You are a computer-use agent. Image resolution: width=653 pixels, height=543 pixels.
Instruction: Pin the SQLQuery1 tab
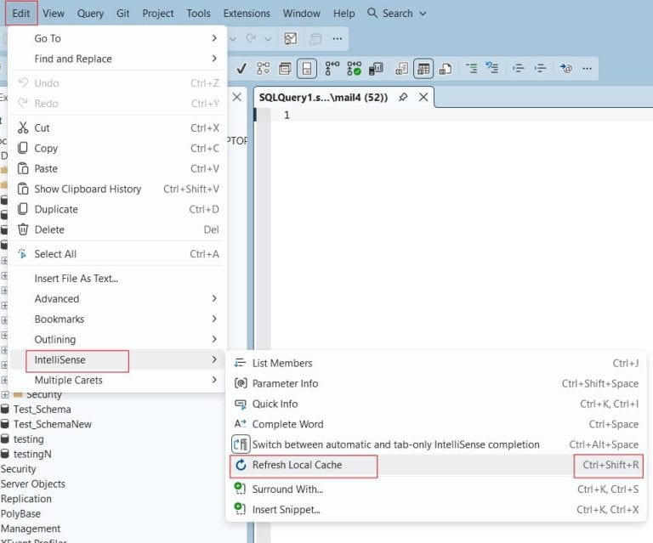point(403,98)
